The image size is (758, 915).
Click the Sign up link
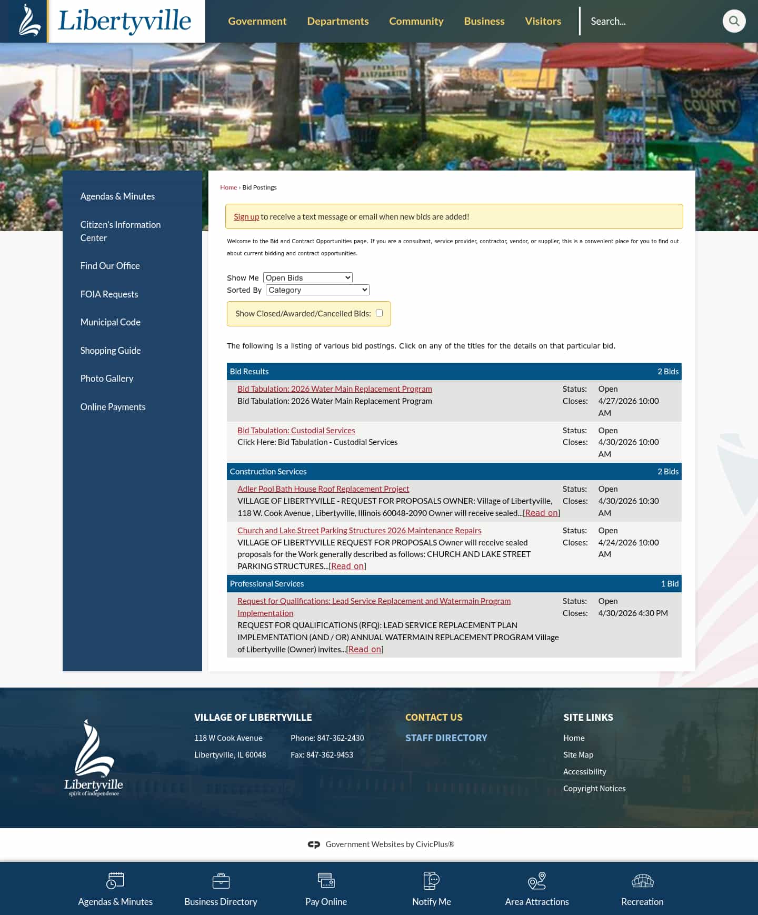246,216
